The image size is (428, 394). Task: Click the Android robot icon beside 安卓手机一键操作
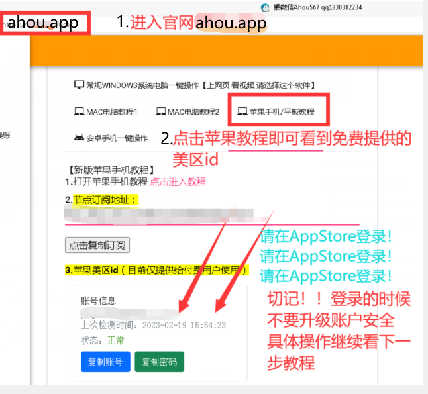pyautogui.click(x=79, y=138)
